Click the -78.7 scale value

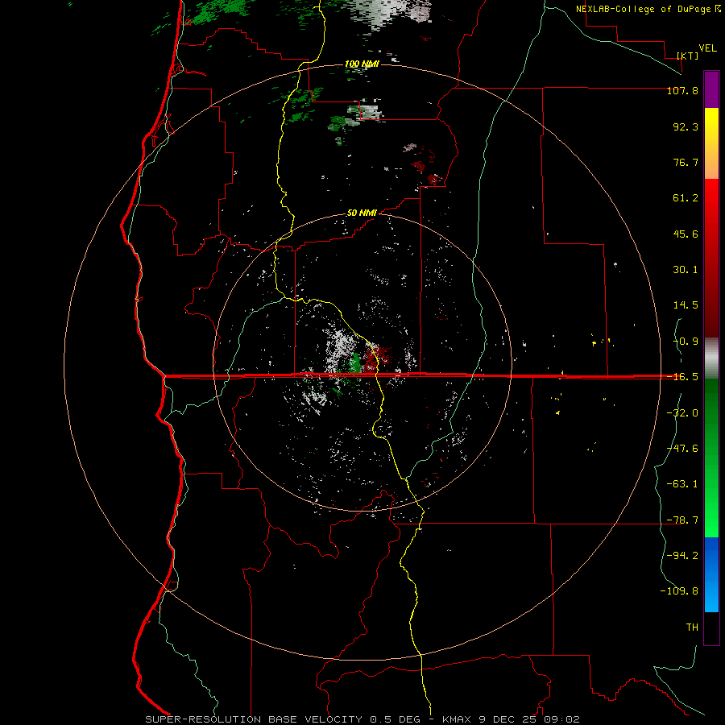click(682, 520)
